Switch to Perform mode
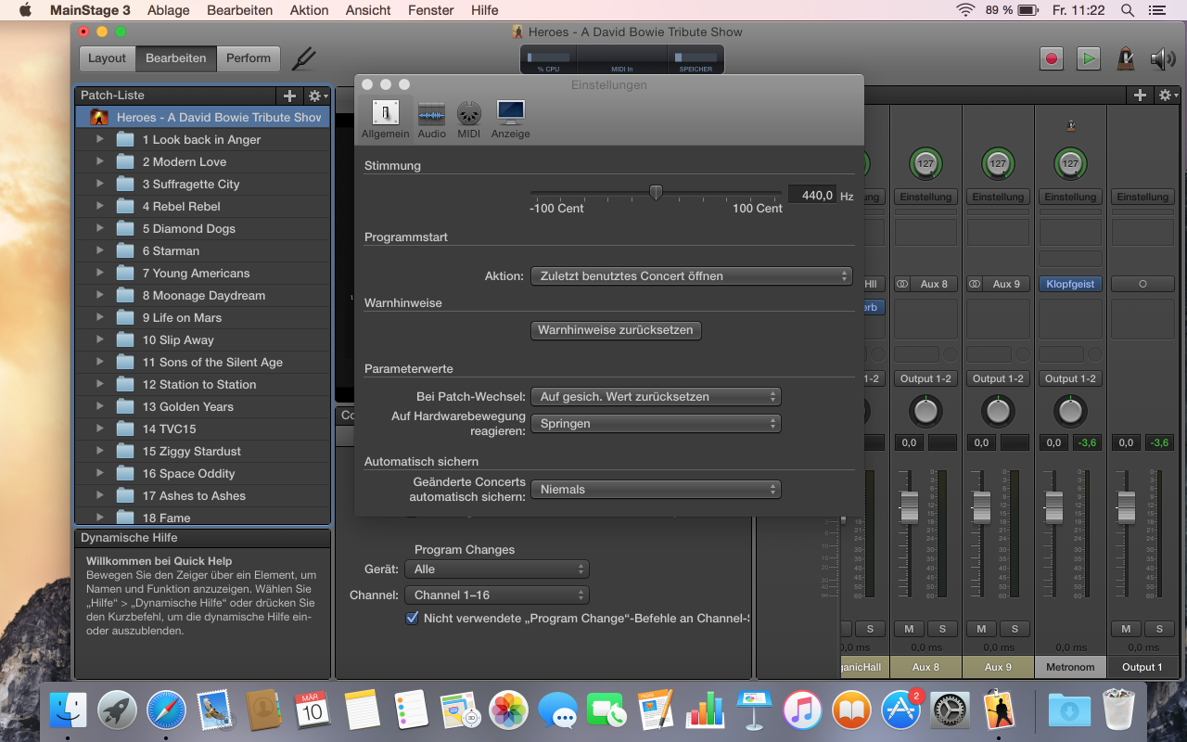The image size is (1187, 742). click(x=249, y=58)
